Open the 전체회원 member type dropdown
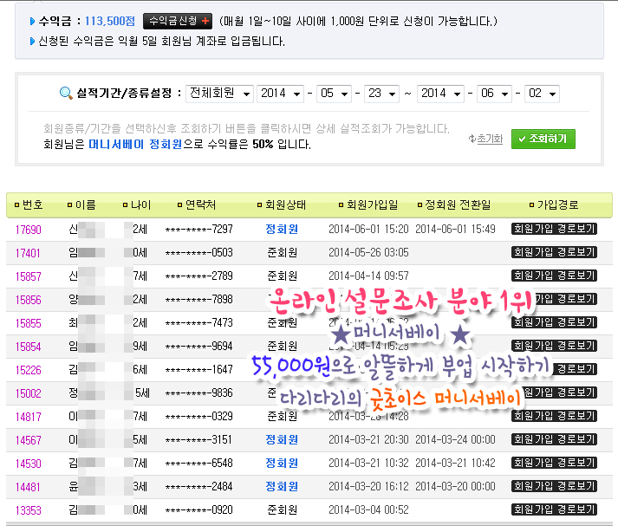The height and width of the screenshot is (532, 618). click(219, 94)
